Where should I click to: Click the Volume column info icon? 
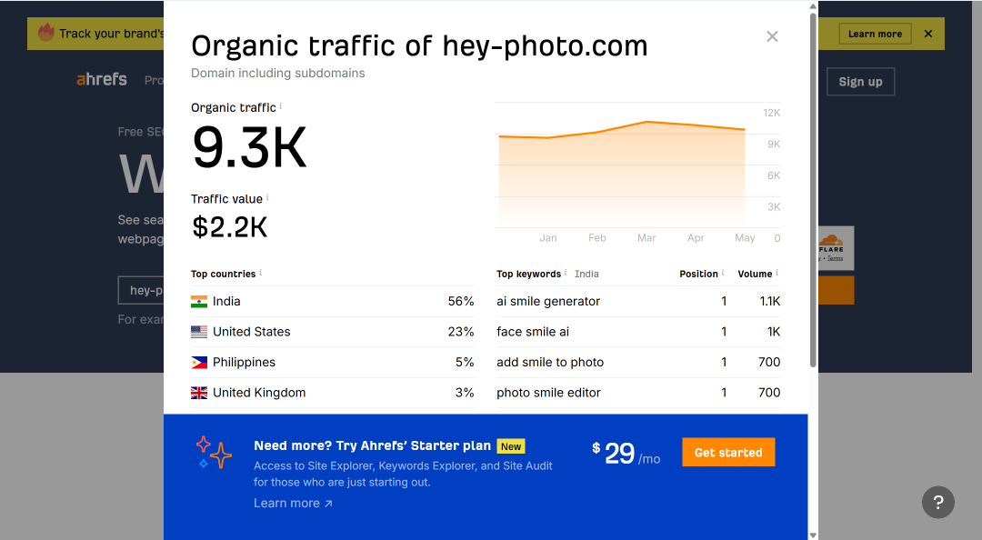(x=777, y=273)
